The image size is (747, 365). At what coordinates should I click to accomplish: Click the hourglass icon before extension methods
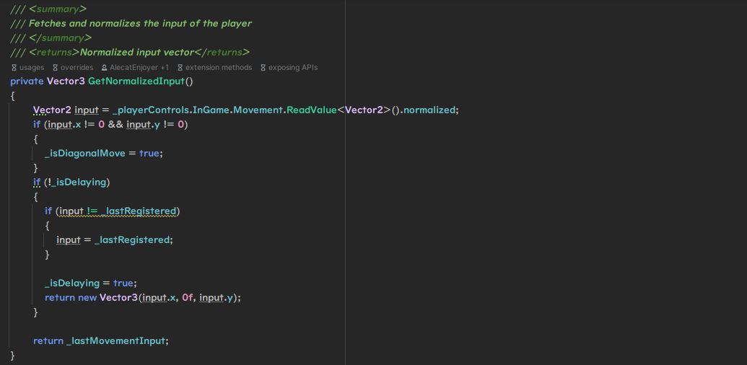tap(180, 67)
